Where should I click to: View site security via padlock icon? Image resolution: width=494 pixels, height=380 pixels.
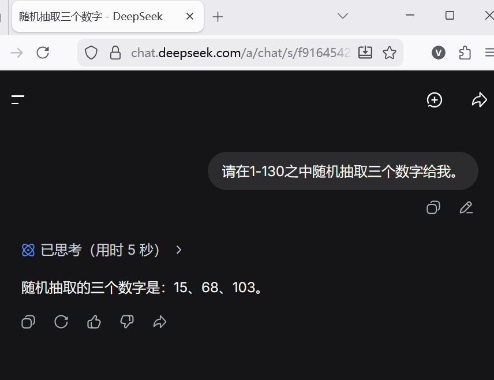[x=115, y=53]
